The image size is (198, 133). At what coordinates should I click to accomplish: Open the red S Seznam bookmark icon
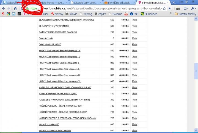point(3,14)
